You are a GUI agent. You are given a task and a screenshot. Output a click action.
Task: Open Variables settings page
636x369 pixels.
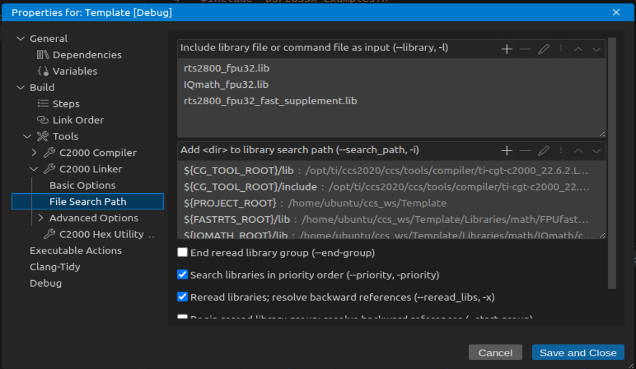click(x=75, y=71)
